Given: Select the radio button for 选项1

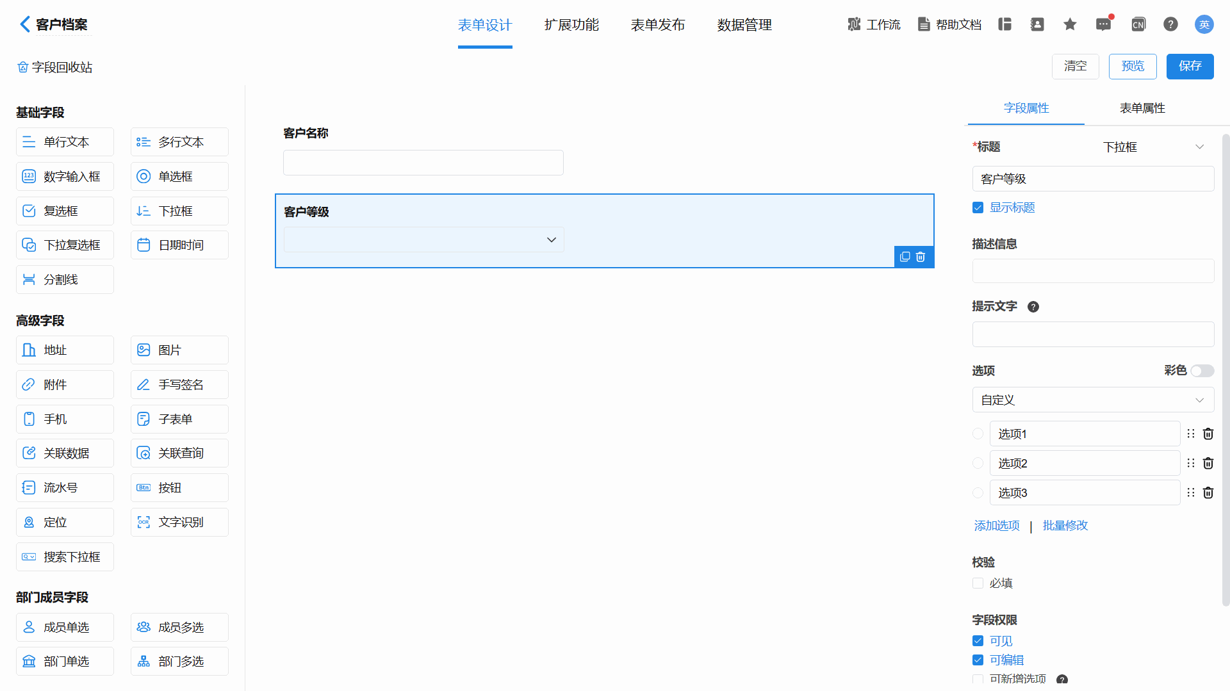Looking at the screenshot, I should point(978,434).
